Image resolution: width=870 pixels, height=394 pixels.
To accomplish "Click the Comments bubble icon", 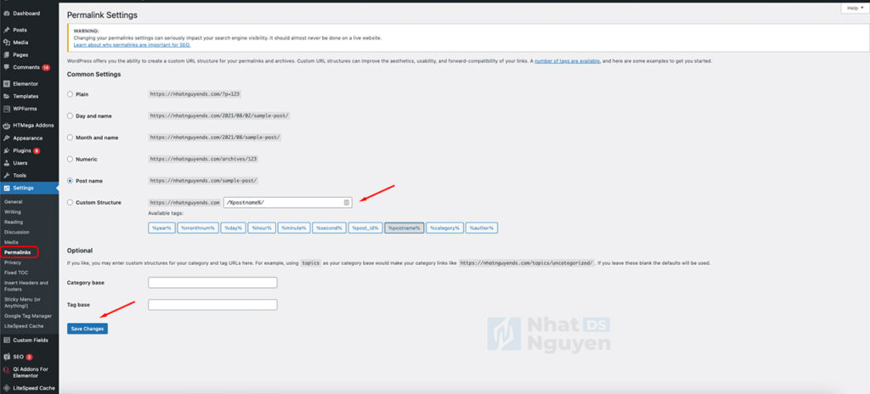I will [x=7, y=67].
